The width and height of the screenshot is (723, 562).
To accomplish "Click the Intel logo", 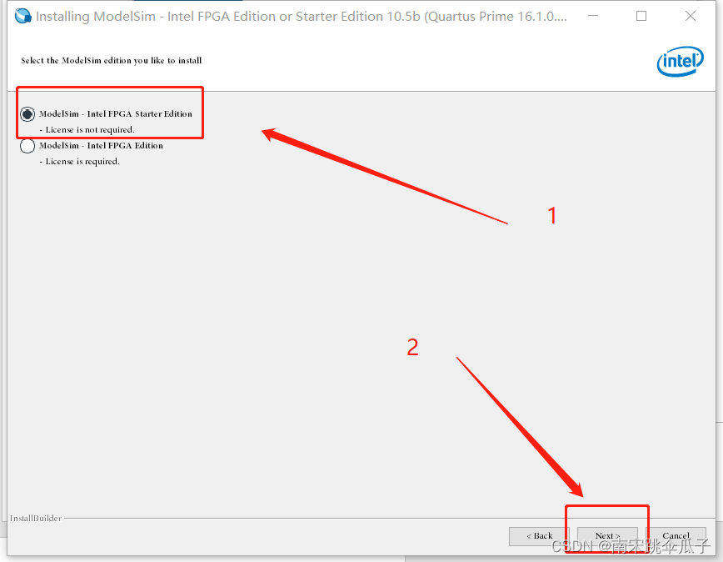I will tap(681, 62).
